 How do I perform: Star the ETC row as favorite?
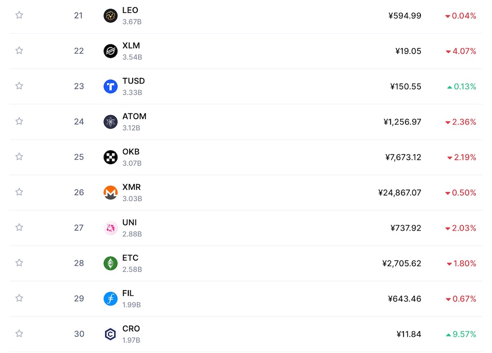pos(19,262)
